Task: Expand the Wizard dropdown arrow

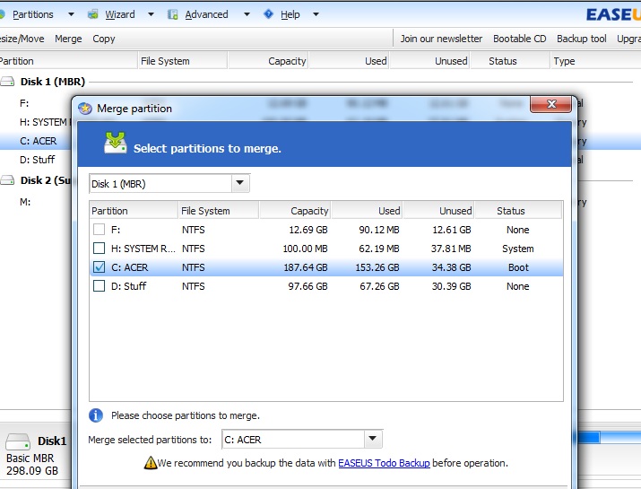Action: 151,14
